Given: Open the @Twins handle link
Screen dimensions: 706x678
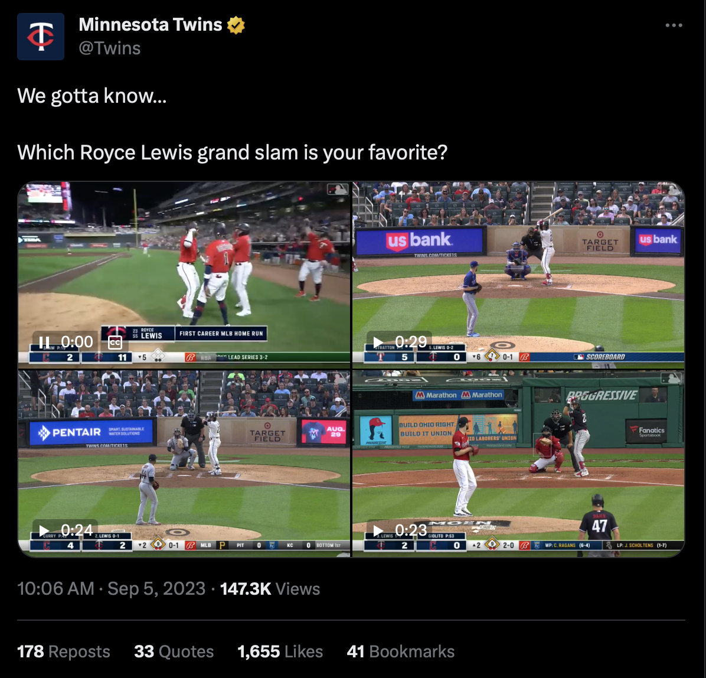Looking at the screenshot, I should [x=110, y=48].
